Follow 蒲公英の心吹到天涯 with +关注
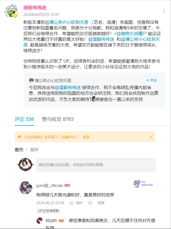171x229 pixels. click(x=151, y=80)
